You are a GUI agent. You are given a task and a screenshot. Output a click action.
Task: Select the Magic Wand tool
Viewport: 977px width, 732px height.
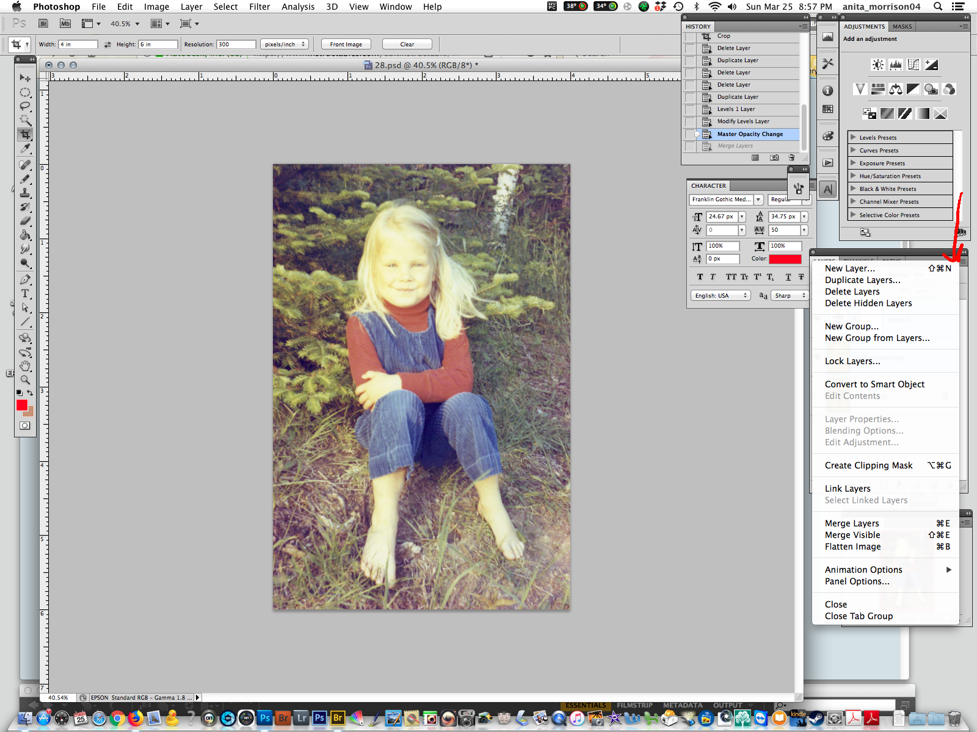[x=25, y=121]
